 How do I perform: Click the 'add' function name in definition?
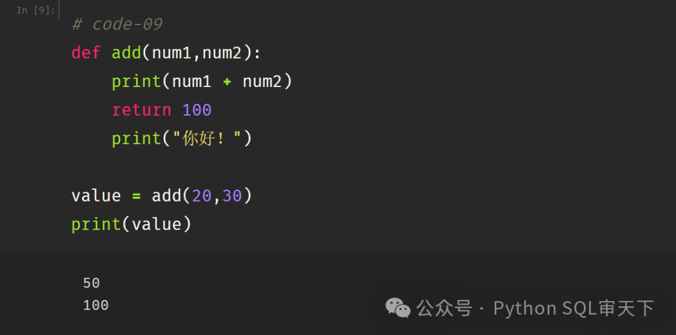[x=126, y=53]
